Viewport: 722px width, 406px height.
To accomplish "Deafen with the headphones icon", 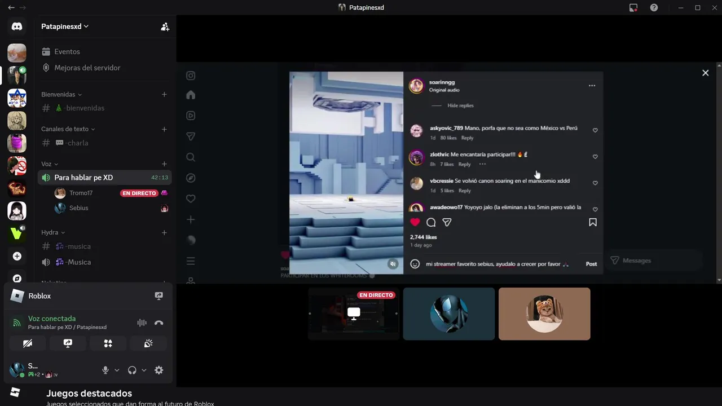I will coord(132,370).
